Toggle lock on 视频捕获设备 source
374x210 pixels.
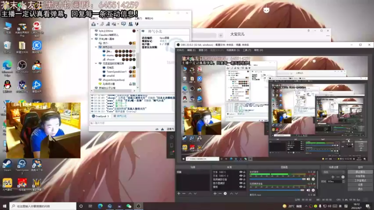pyautogui.click(x=244, y=180)
